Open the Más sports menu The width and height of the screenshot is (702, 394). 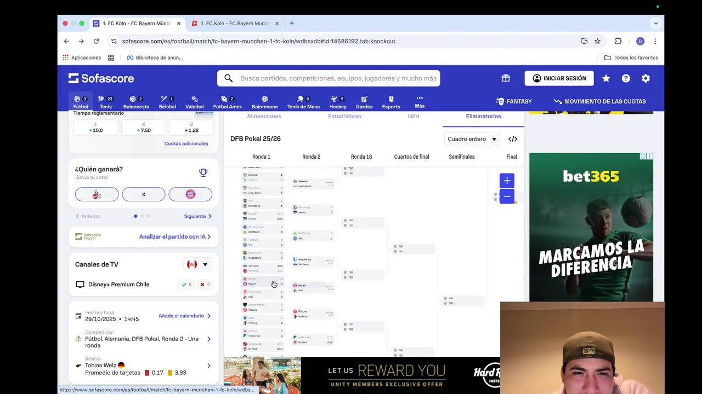pyautogui.click(x=420, y=102)
